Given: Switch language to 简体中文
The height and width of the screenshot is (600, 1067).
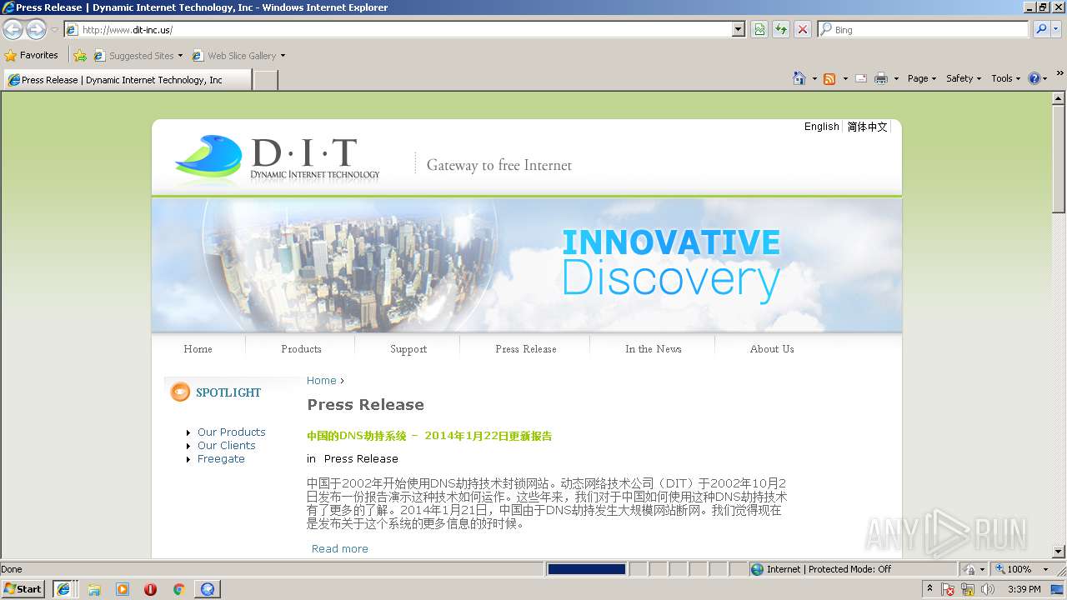Looking at the screenshot, I should pyautogui.click(x=868, y=127).
